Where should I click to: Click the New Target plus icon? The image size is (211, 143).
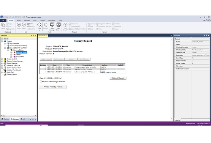(65, 25)
